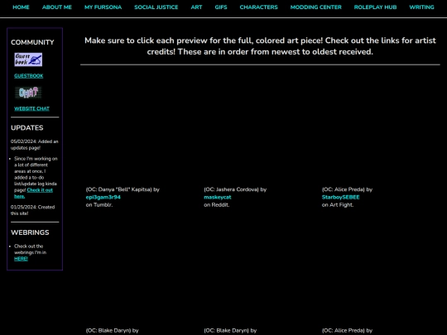Visit the CHARACTERS page
The height and width of the screenshot is (335, 447).
click(x=258, y=7)
